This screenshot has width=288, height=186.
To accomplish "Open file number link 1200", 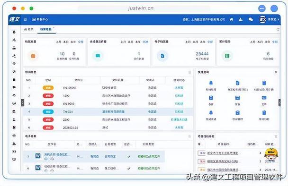I will point(66,96).
